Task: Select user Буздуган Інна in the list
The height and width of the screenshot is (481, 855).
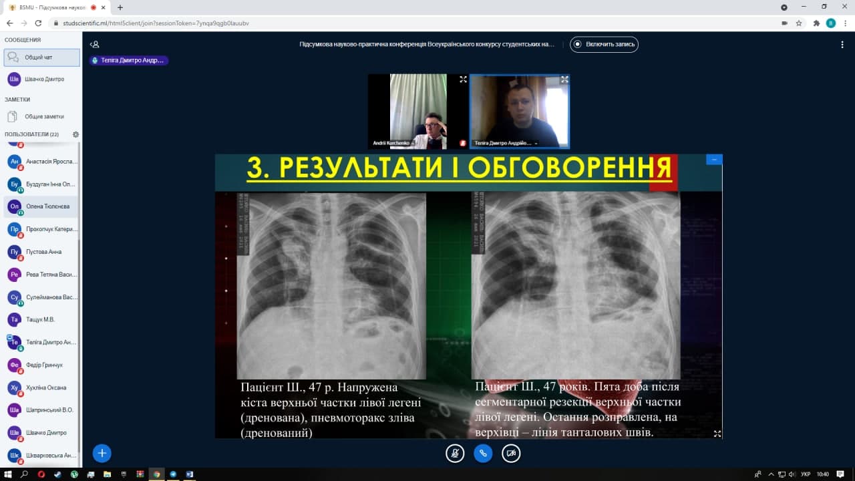Action: coord(41,184)
